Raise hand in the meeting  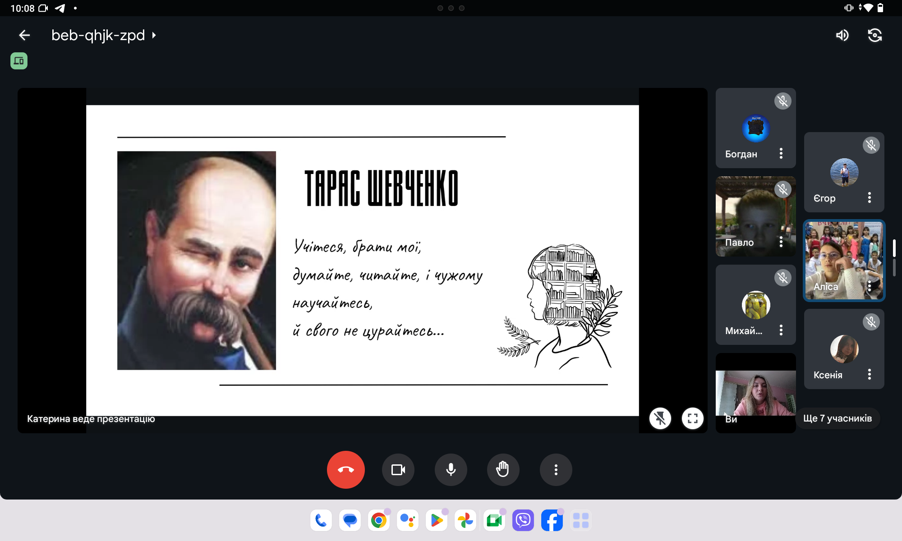[x=503, y=470]
